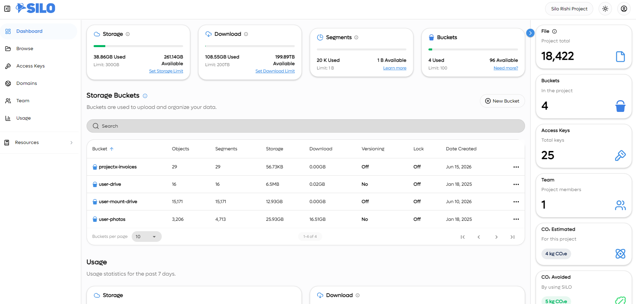The width and height of the screenshot is (636, 304).
Task: Click Need more? link in Buckets
Action: [506, 68]
